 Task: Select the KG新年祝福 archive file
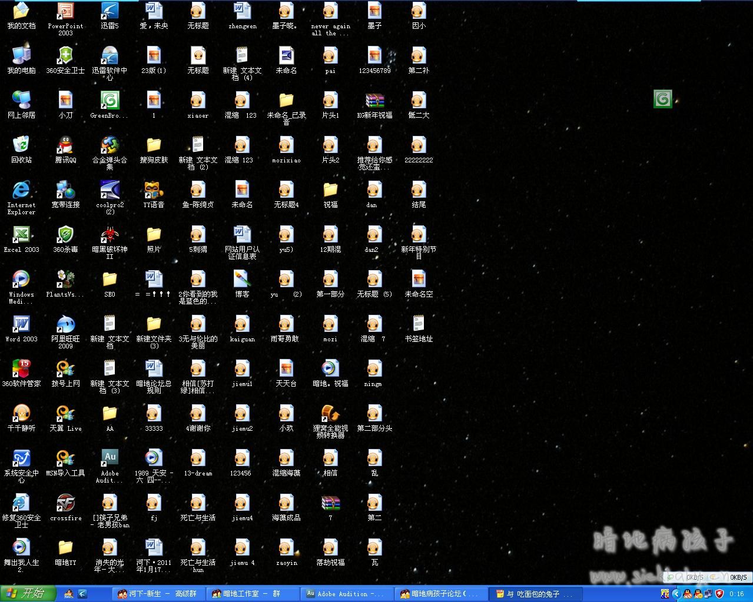pyautogui.click(x=374, y=101)
